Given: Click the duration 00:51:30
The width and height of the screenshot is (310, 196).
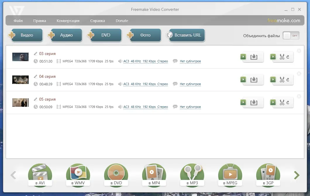Looking at the screenshot, I should (46, 61).
